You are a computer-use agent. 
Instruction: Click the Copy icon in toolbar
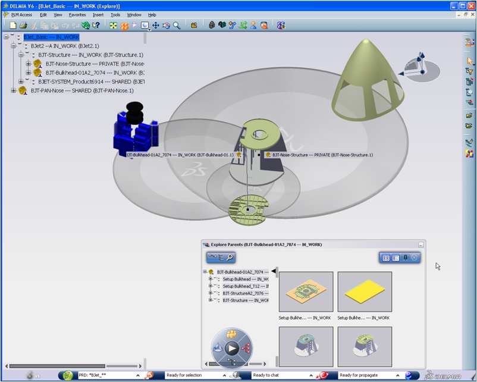coord(45,26)
